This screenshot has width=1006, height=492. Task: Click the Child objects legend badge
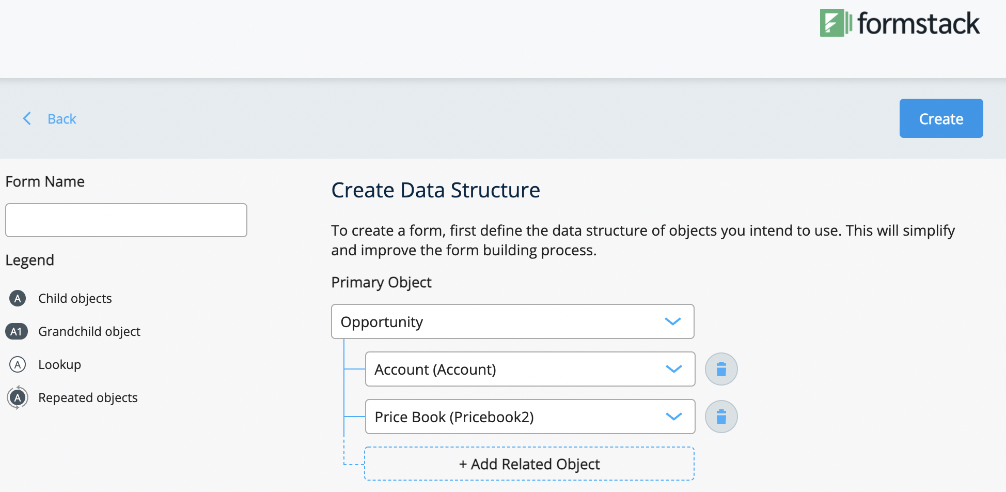click(x=17, y=298)
